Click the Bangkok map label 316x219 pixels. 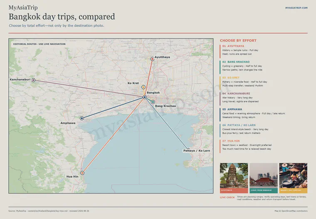pyautogui.click(x=153, y=93)
